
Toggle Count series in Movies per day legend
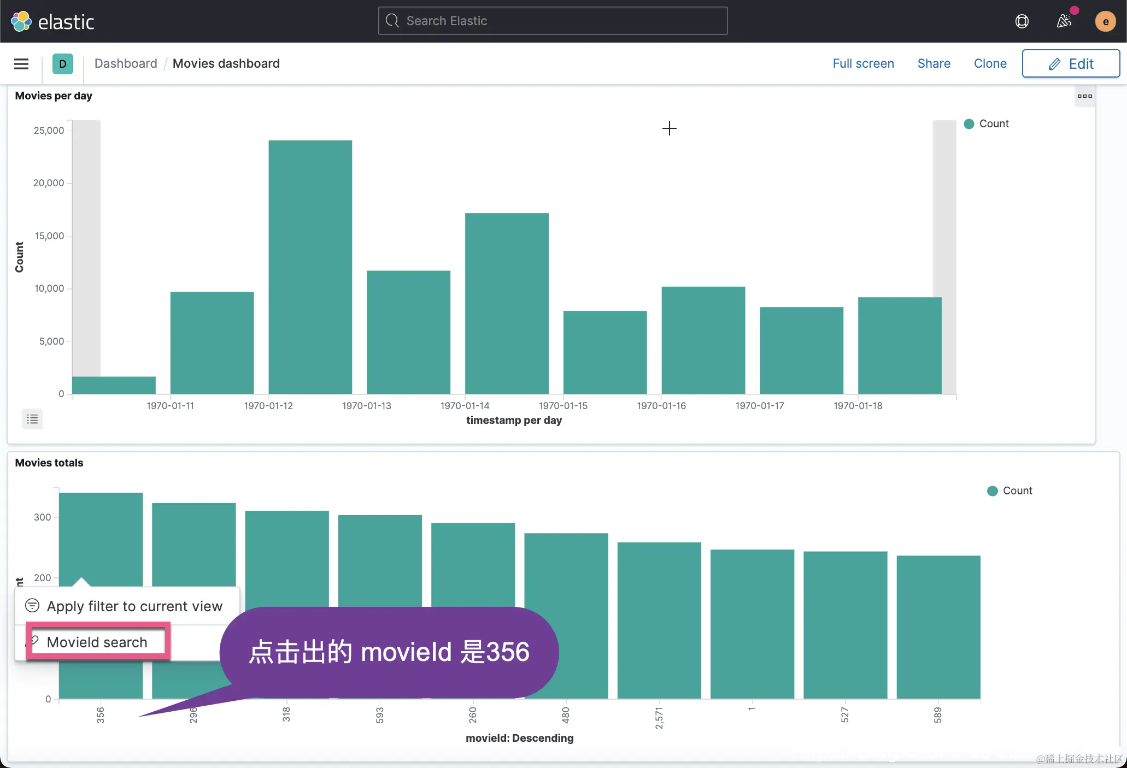pos(993,124)
